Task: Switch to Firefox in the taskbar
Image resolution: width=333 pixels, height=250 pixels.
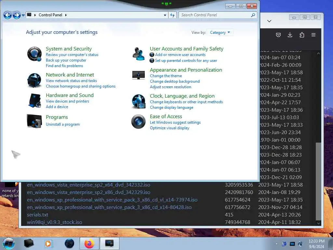Action: coord(89,243)
